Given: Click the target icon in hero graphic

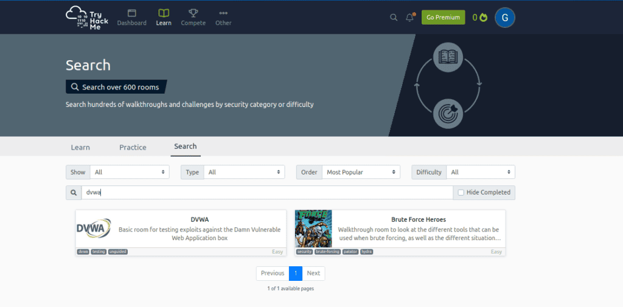Looking at the screenshot, I should (x=448, y=114).
